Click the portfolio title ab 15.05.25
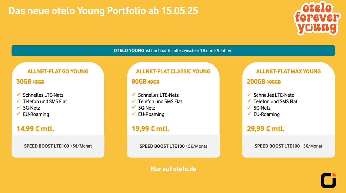The image size is (346, 193). point(103,11)
